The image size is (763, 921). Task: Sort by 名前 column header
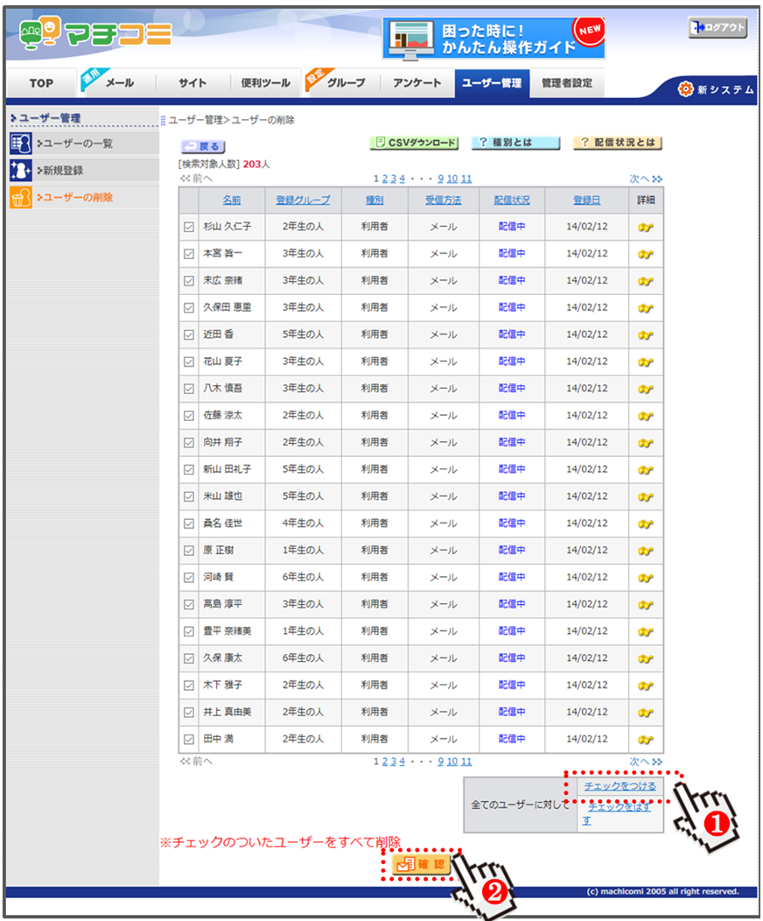(x=231, y=200)
